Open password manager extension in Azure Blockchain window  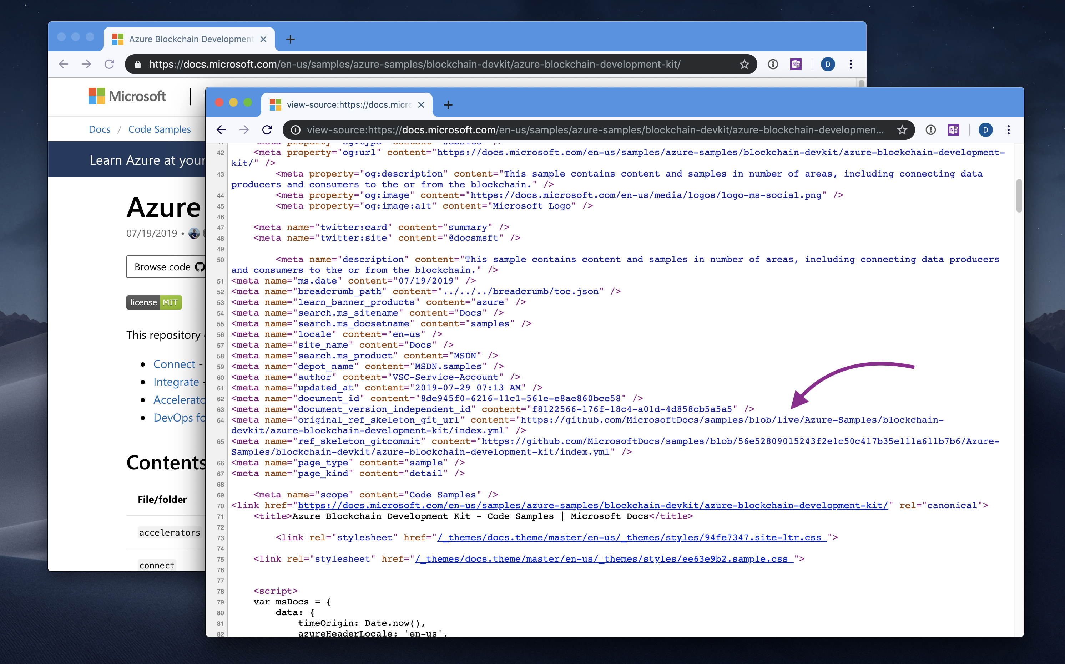click(773, 65)
